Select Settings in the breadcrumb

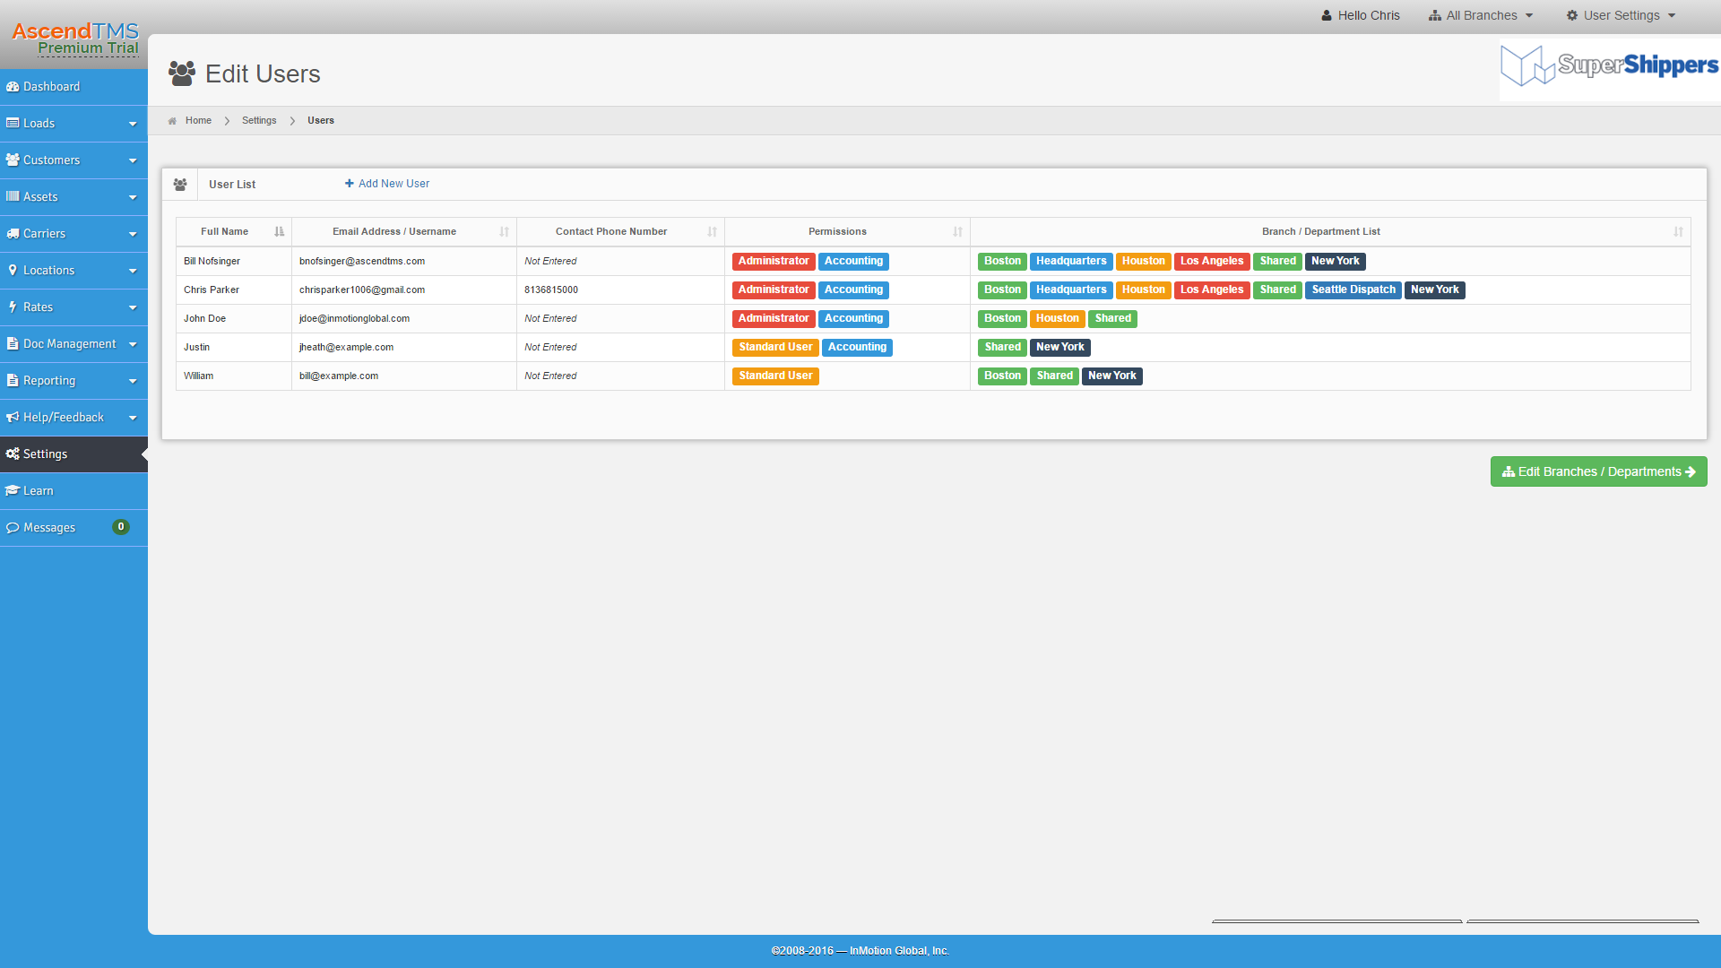point(259,121)
